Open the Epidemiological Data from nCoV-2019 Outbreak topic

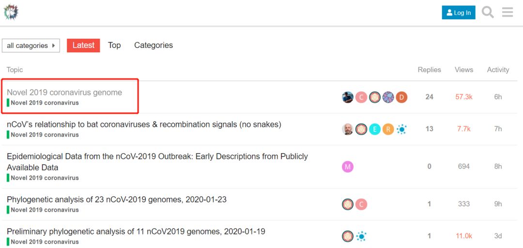[157, 162]
